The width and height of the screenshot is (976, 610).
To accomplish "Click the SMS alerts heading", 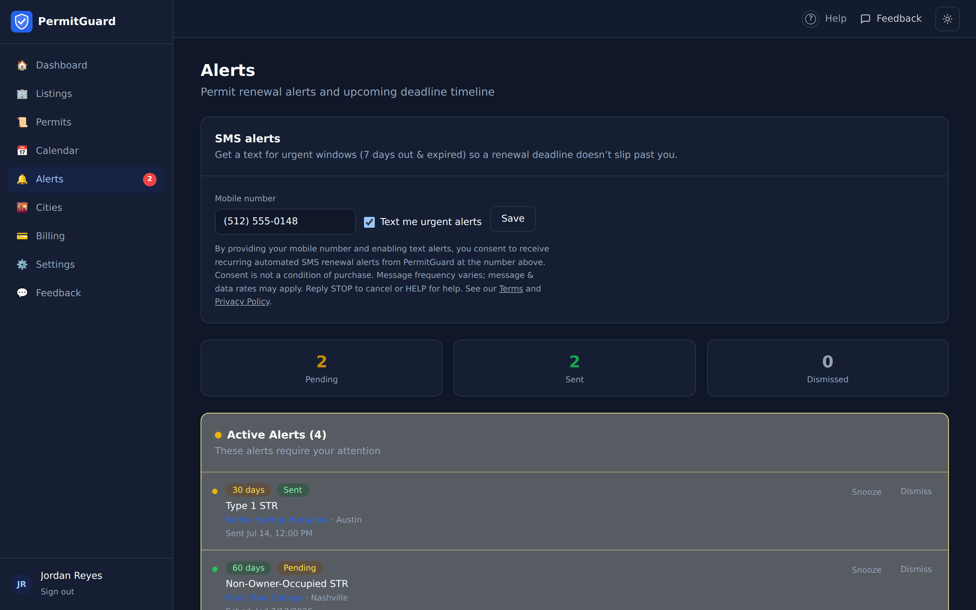I will pos(247,139).
